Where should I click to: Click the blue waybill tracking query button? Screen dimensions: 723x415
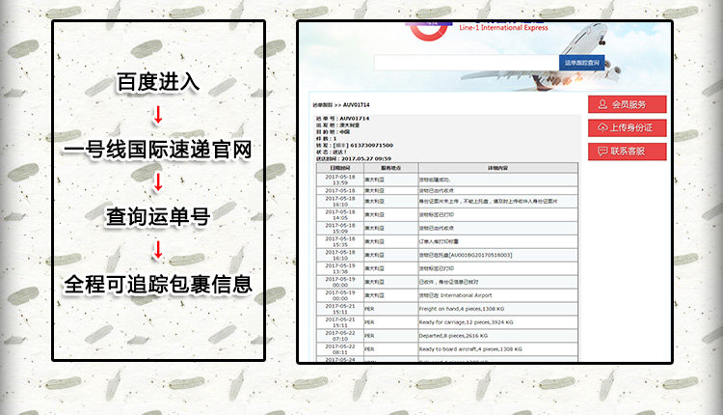[x=582, y=63]
